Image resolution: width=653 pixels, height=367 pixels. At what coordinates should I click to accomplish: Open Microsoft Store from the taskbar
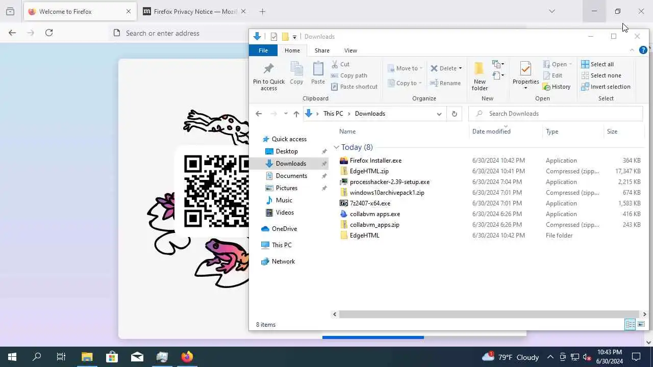click(112, 357)
